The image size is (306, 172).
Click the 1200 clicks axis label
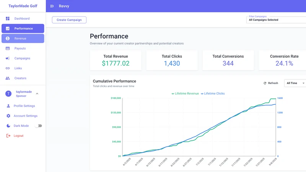pos(280,113)
